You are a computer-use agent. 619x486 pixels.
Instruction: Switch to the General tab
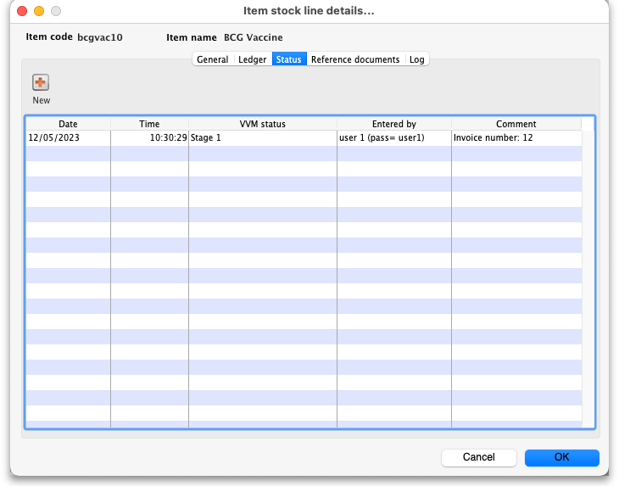coord(212,59)
